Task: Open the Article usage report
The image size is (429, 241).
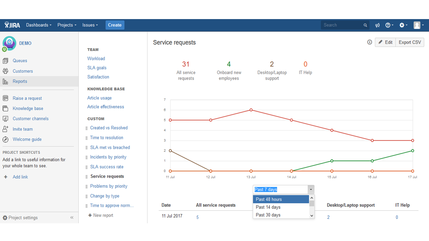Action: click(x=100, y=98)
